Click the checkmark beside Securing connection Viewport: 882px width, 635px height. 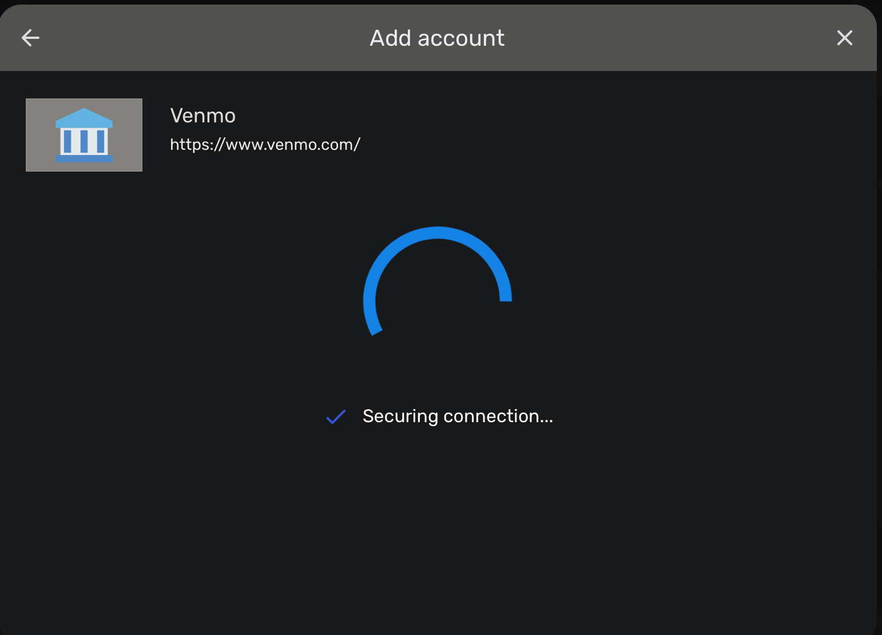point(336,417)
